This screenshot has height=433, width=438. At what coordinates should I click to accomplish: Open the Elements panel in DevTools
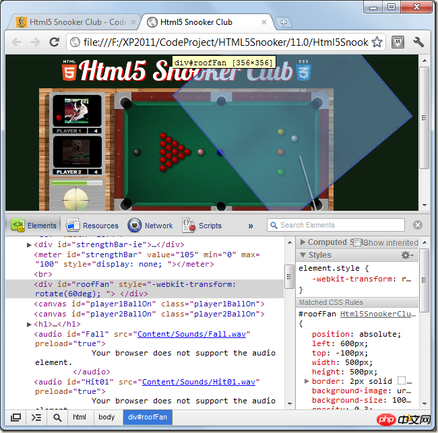[34, 226]
